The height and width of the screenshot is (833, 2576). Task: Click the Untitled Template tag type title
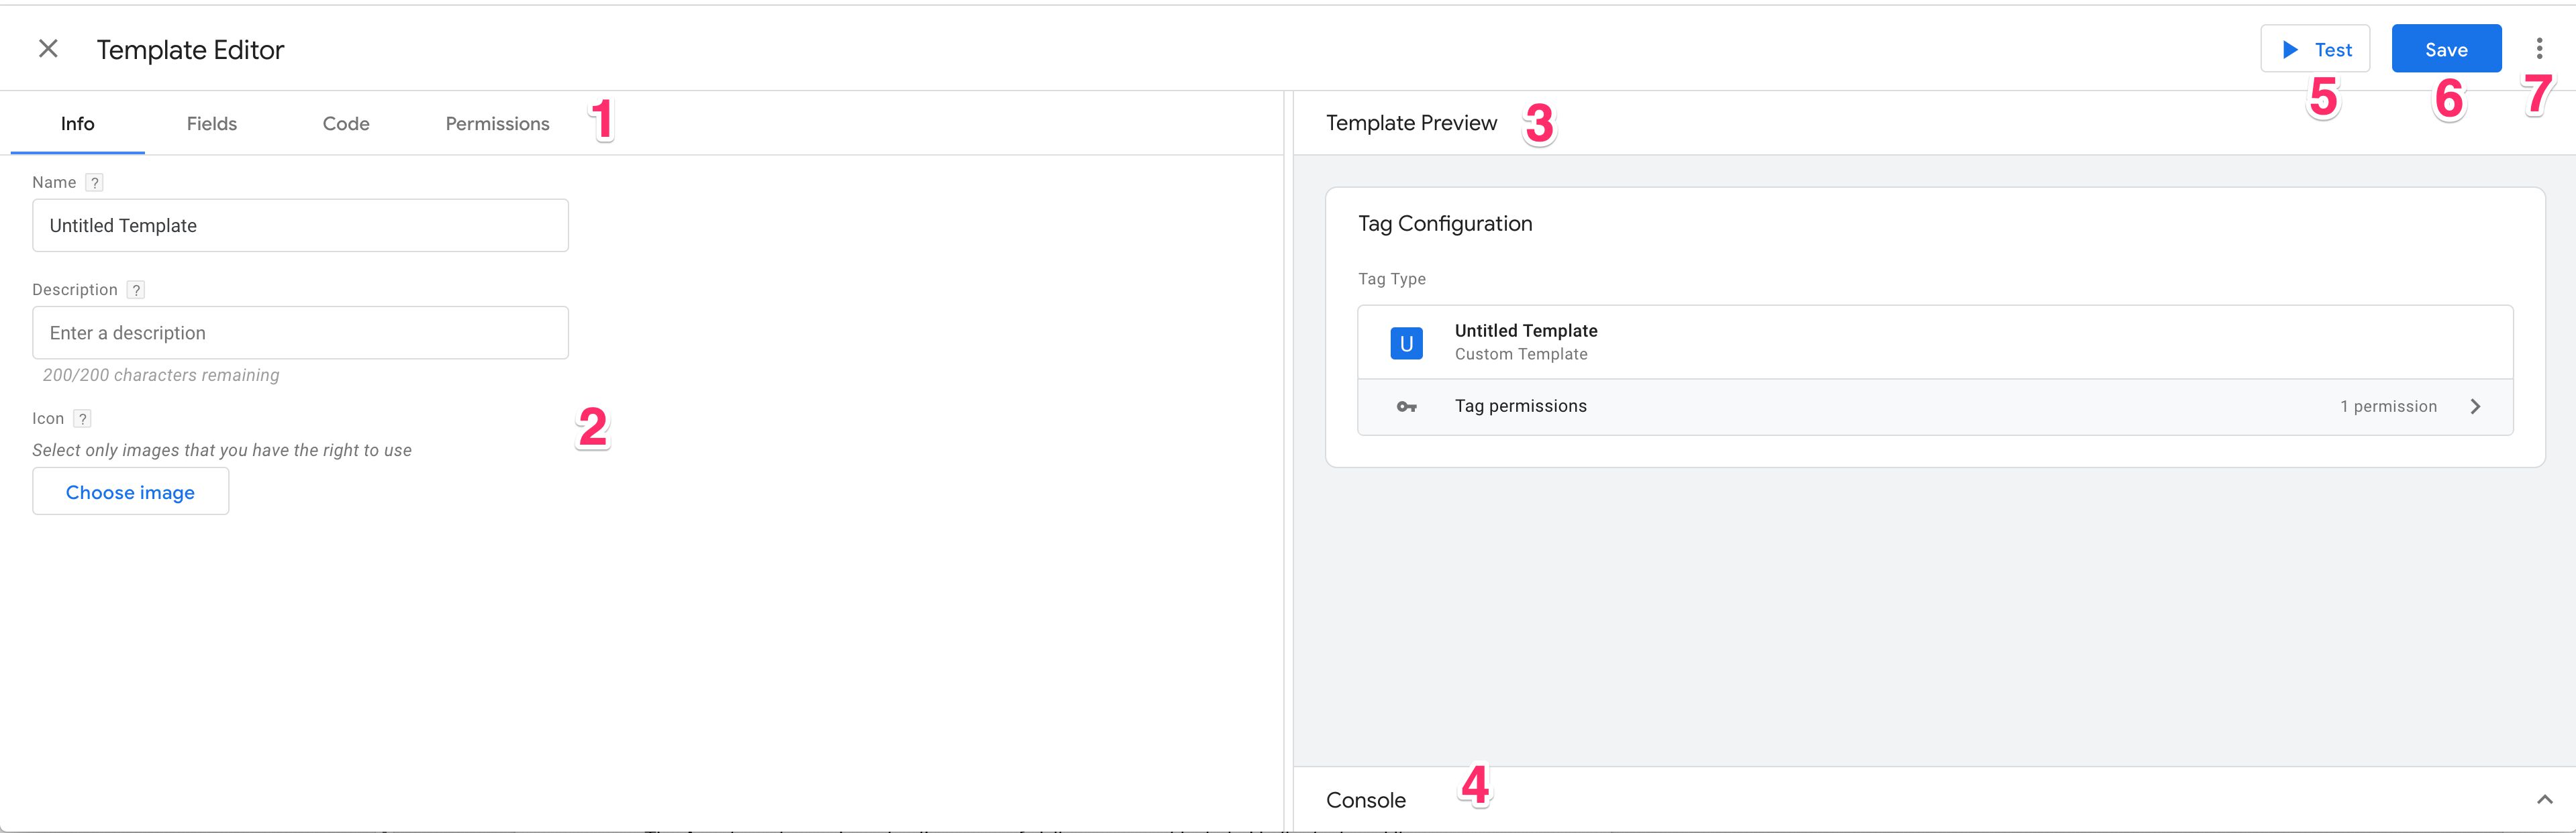(x=1526, y=331)
